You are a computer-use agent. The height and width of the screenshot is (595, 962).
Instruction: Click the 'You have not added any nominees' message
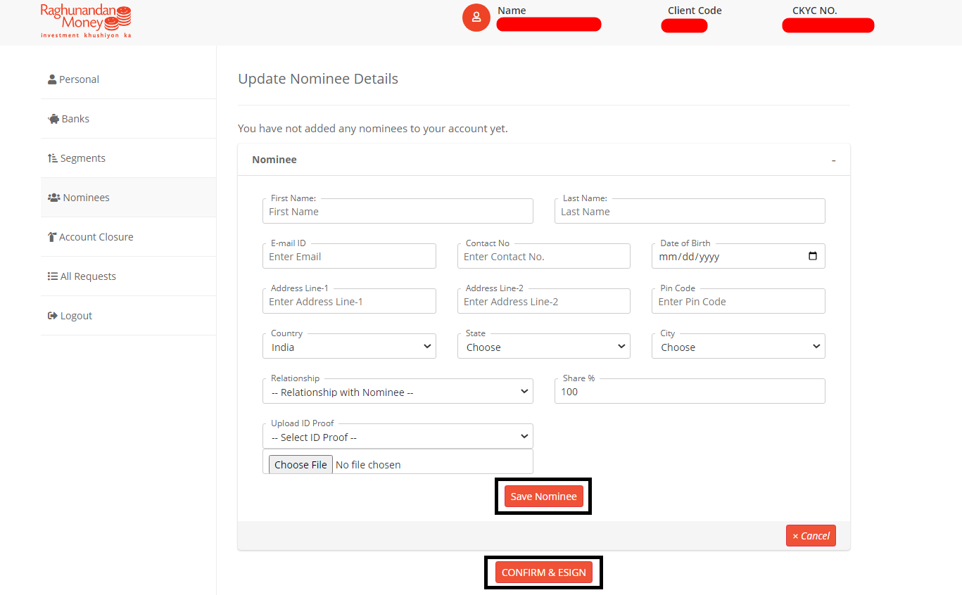373,129
